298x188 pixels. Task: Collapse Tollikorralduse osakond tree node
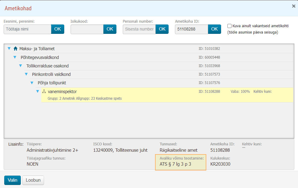click(x=21, y=66)
